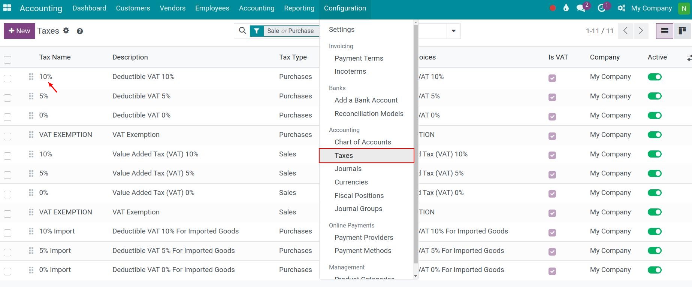
Task: Grab drag handle of 10% Import row
Action: click(x=31, y=231)
